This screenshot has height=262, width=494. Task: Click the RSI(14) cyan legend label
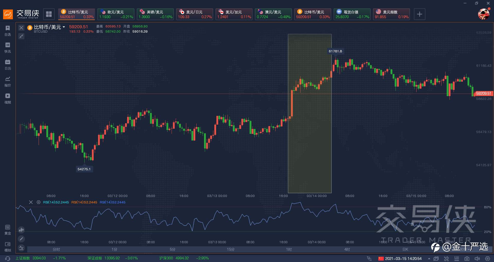click(x=56, y=202)
